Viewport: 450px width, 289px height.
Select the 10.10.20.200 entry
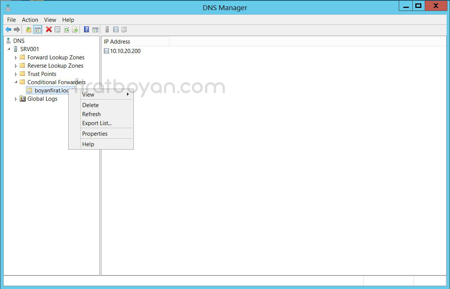click(x=126, y=51)
